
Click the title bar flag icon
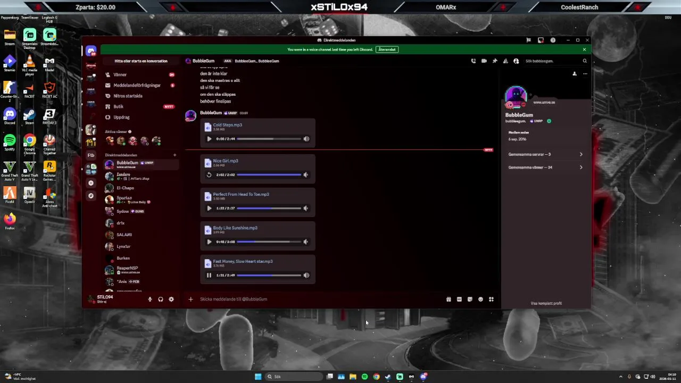pos(528,40)
